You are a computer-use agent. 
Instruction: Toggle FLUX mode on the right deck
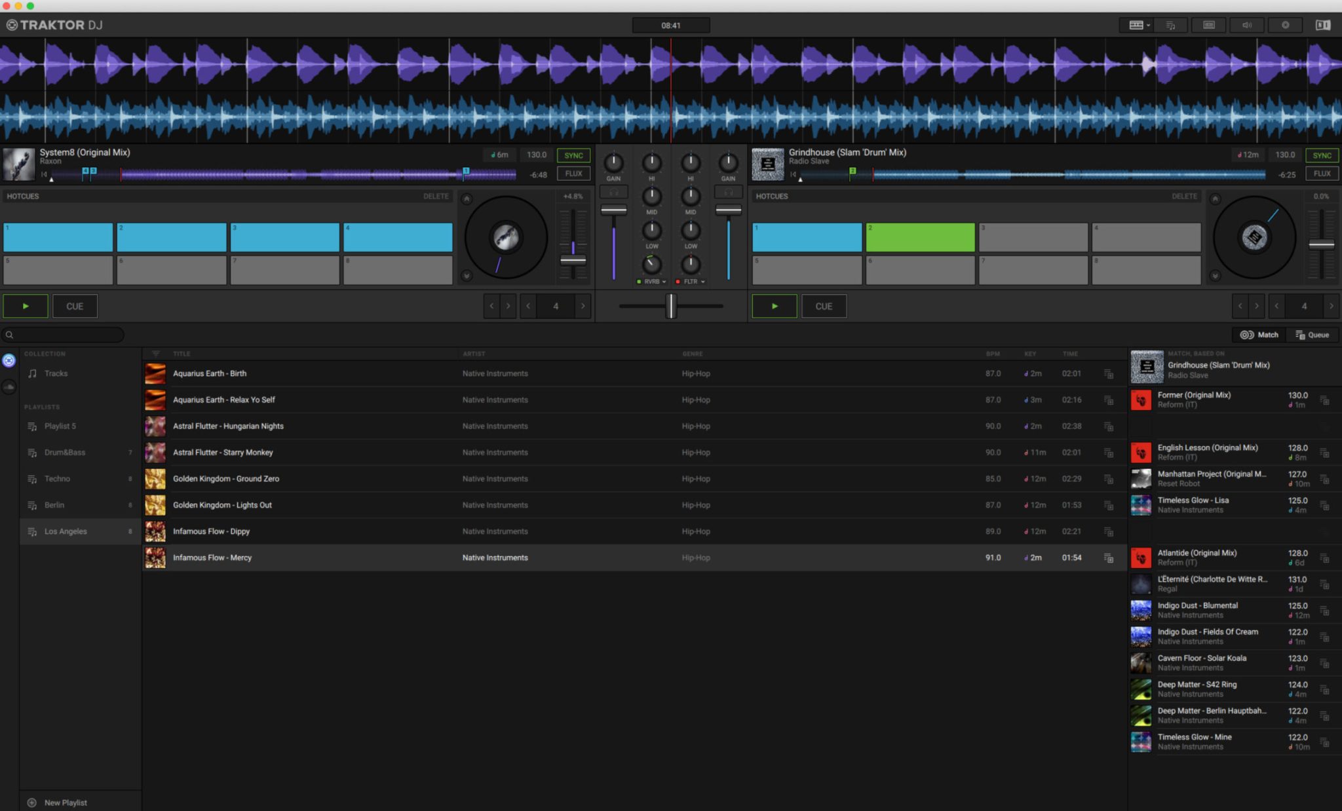(1322, 173)
